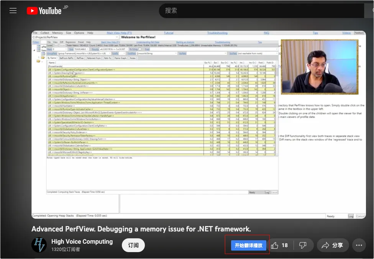The height and width of the screenshot is (259, 374).
Task: Click the Log button in main window status bar
Action: click(351, 216)
